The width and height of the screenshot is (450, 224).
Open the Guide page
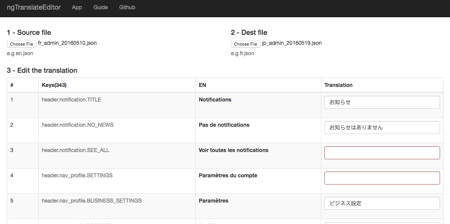pyautogui.click(x=100, y=7)
